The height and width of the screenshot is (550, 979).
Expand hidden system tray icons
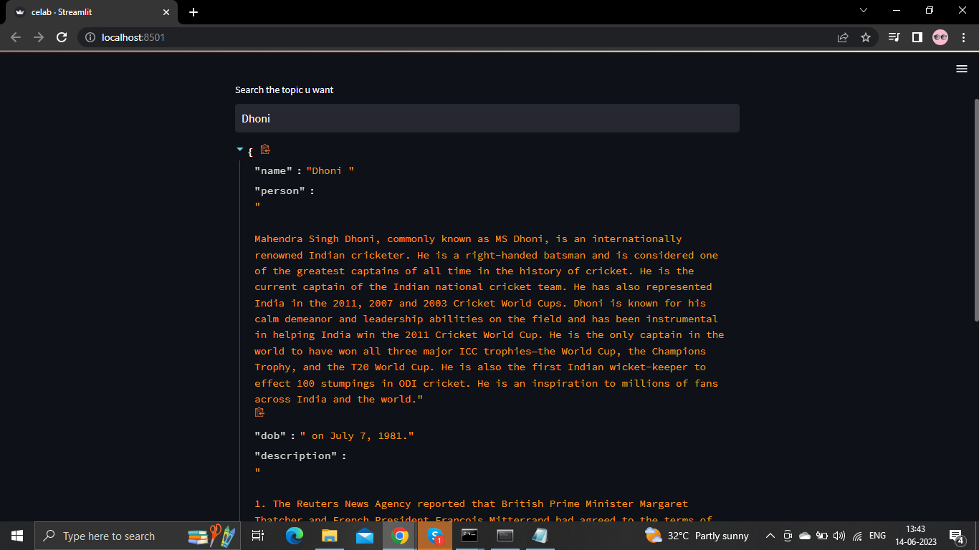(769, 535)
